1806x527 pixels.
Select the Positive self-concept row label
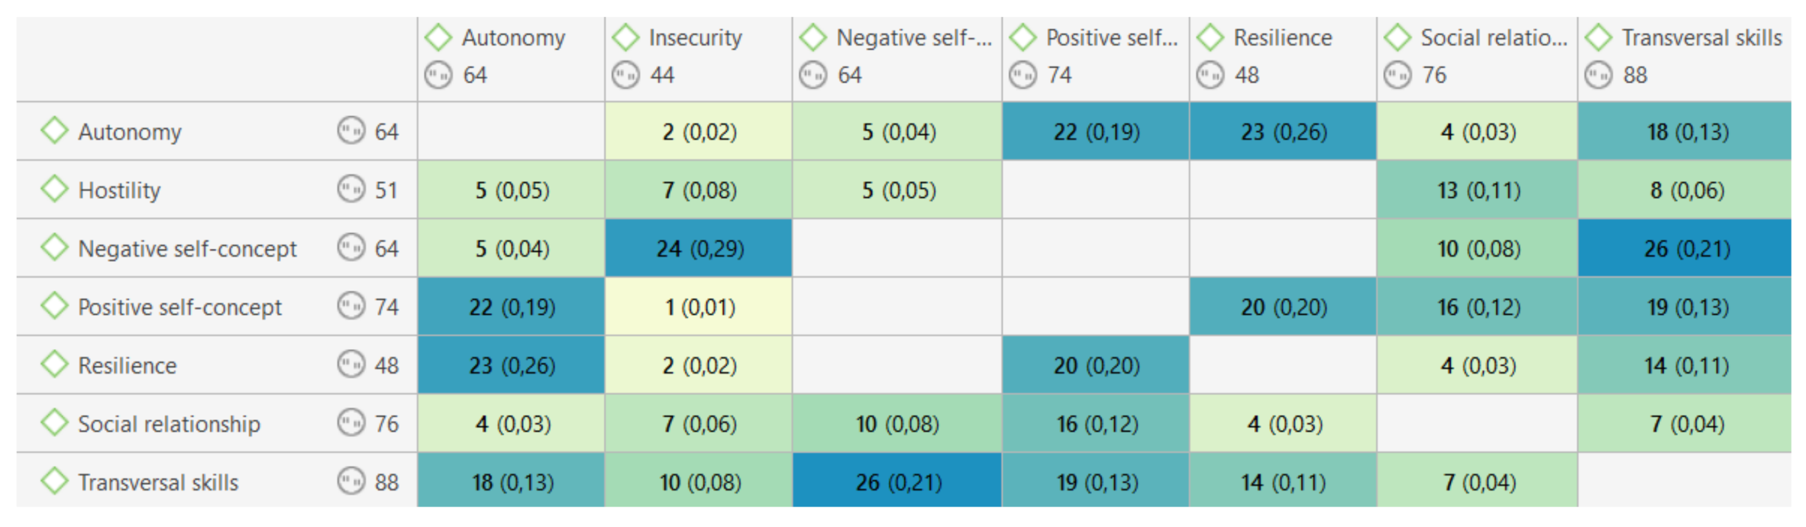180,306
